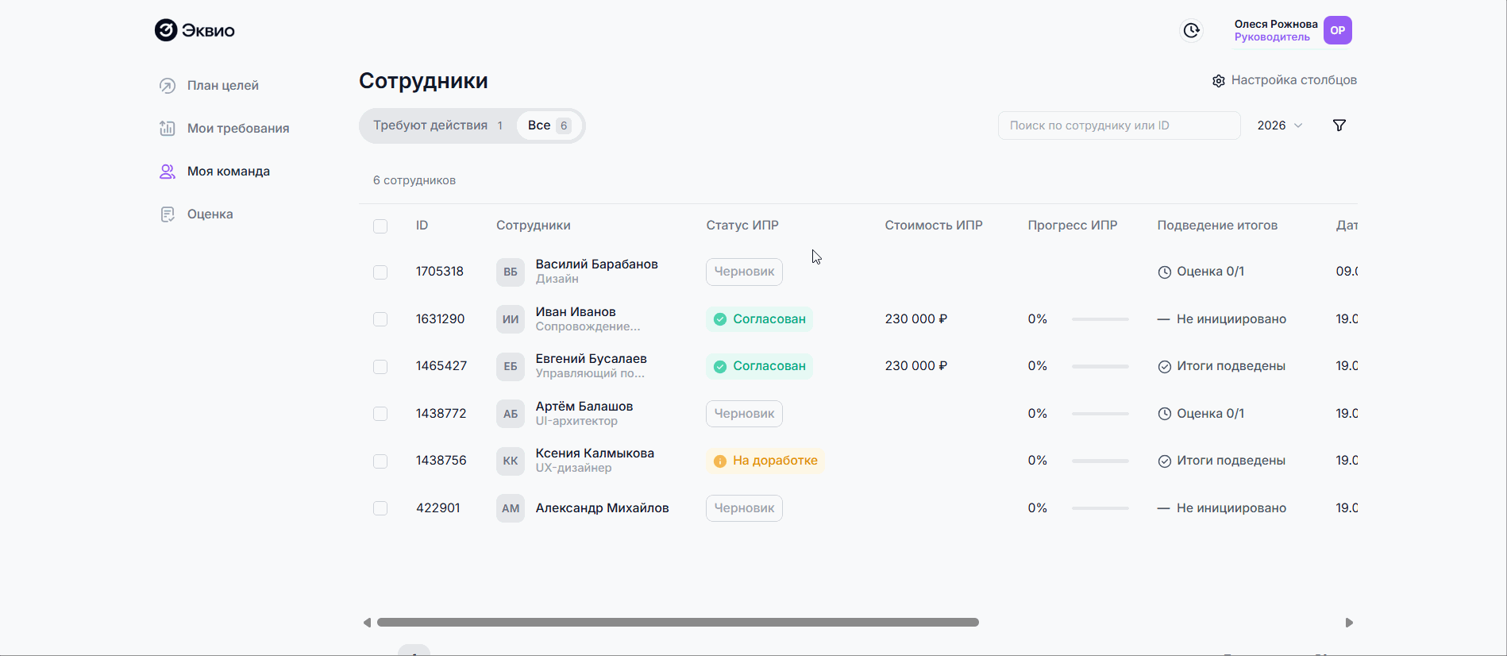The image size is (1507, 656).
Task: Click the На доработке status badge
Action: click(x=765, y=461)
